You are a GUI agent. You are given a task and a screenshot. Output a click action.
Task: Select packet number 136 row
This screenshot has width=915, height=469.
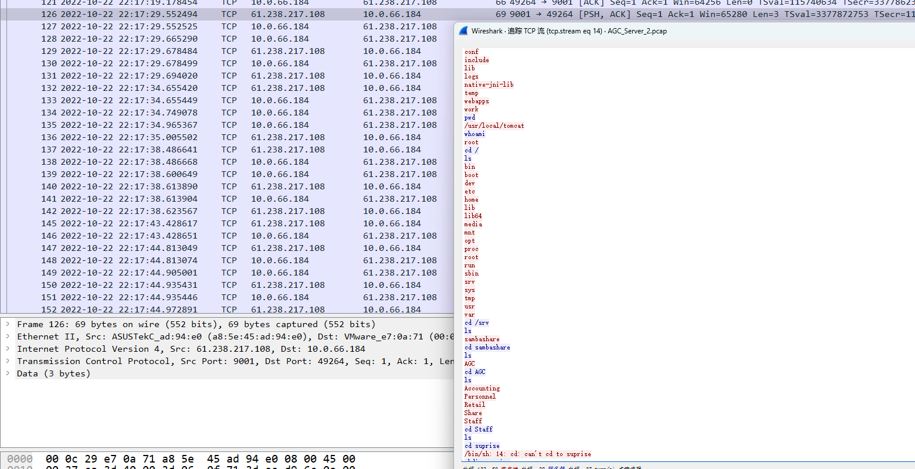pyautogui.click(x=227, y=137)
